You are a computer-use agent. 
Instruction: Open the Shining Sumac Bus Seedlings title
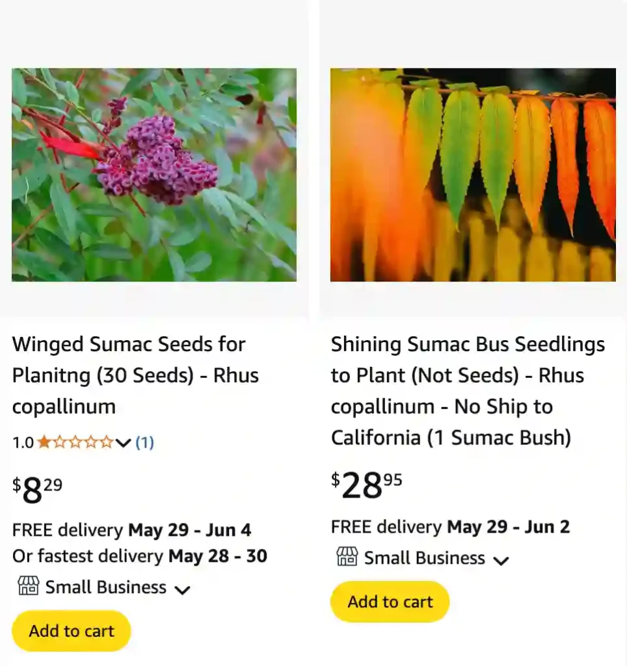click(x=468, y=390)
